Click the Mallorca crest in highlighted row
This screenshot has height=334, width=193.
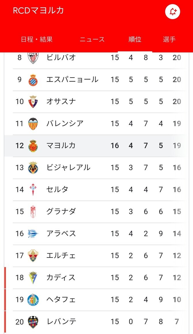click(x=33, y=146)
